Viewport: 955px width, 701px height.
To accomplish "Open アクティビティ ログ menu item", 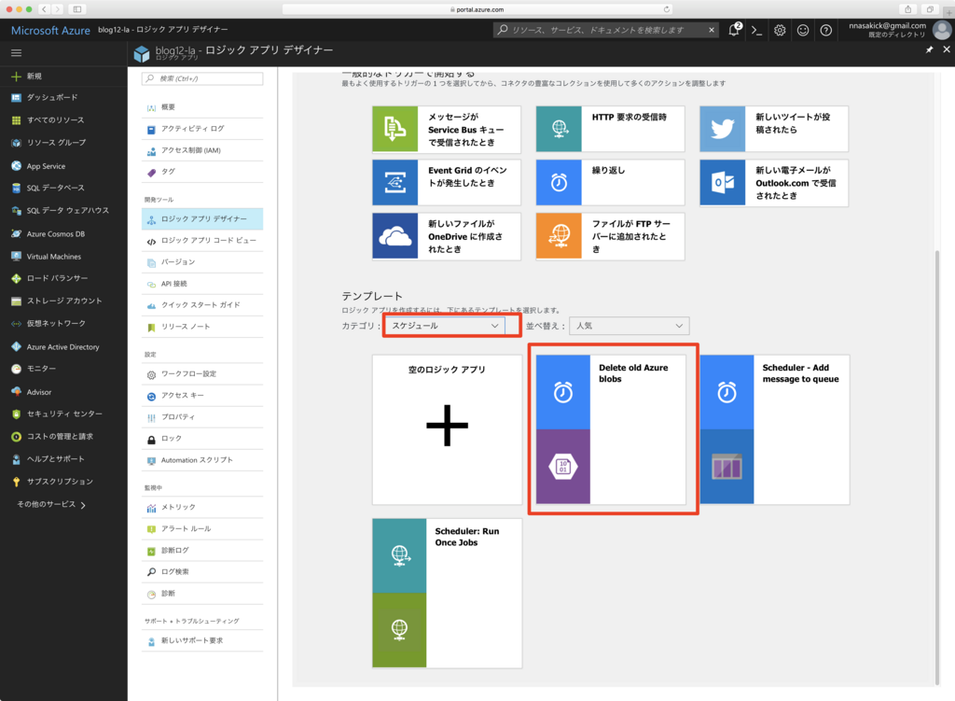I will 202,129.
